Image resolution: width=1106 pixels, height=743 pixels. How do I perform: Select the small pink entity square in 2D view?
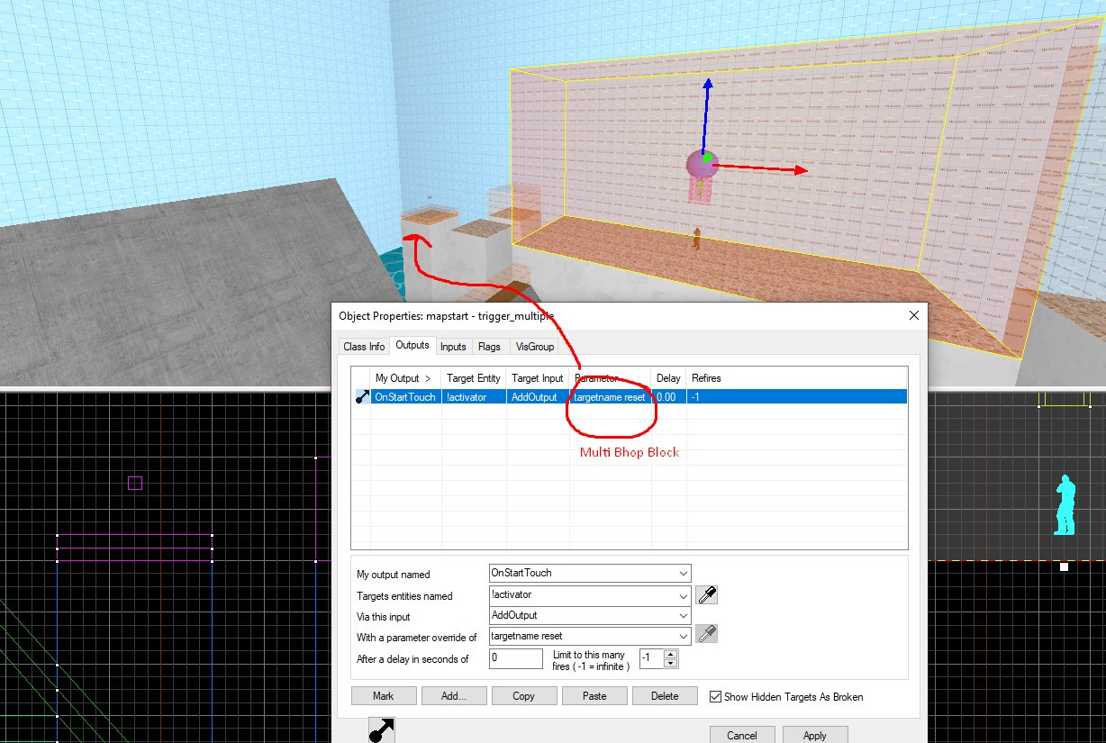click(135, 483)
